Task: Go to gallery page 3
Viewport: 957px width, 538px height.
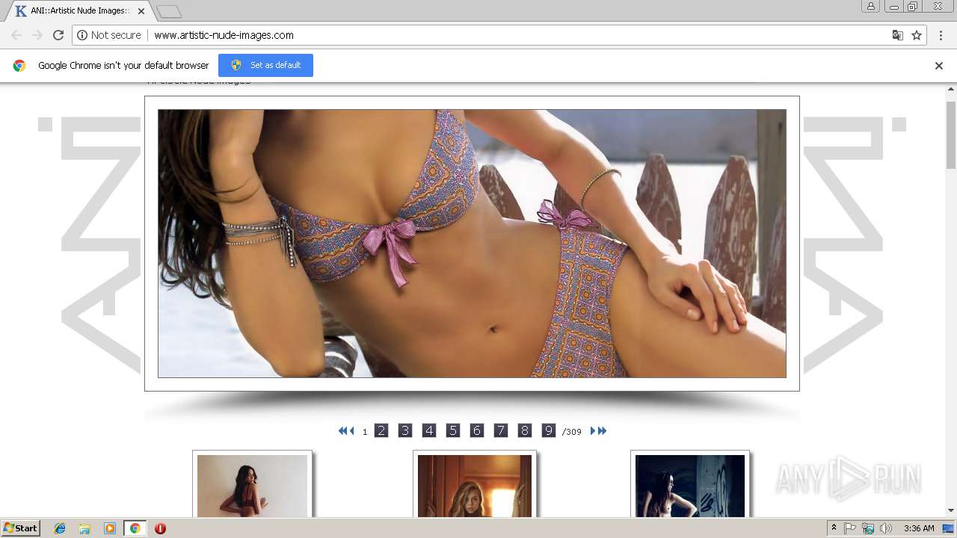Action: (x=405, y=430)
